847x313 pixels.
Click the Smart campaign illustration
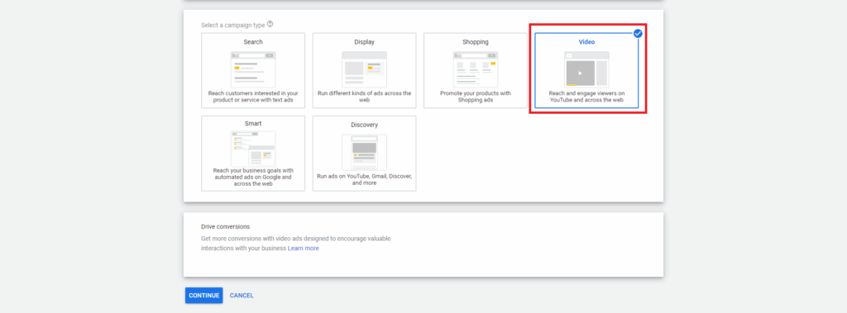253,149
